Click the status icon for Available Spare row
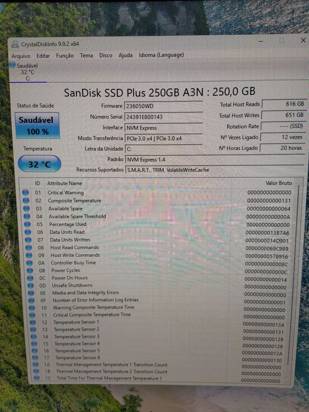Screen dimensions: 309x412 click(26, 209)
